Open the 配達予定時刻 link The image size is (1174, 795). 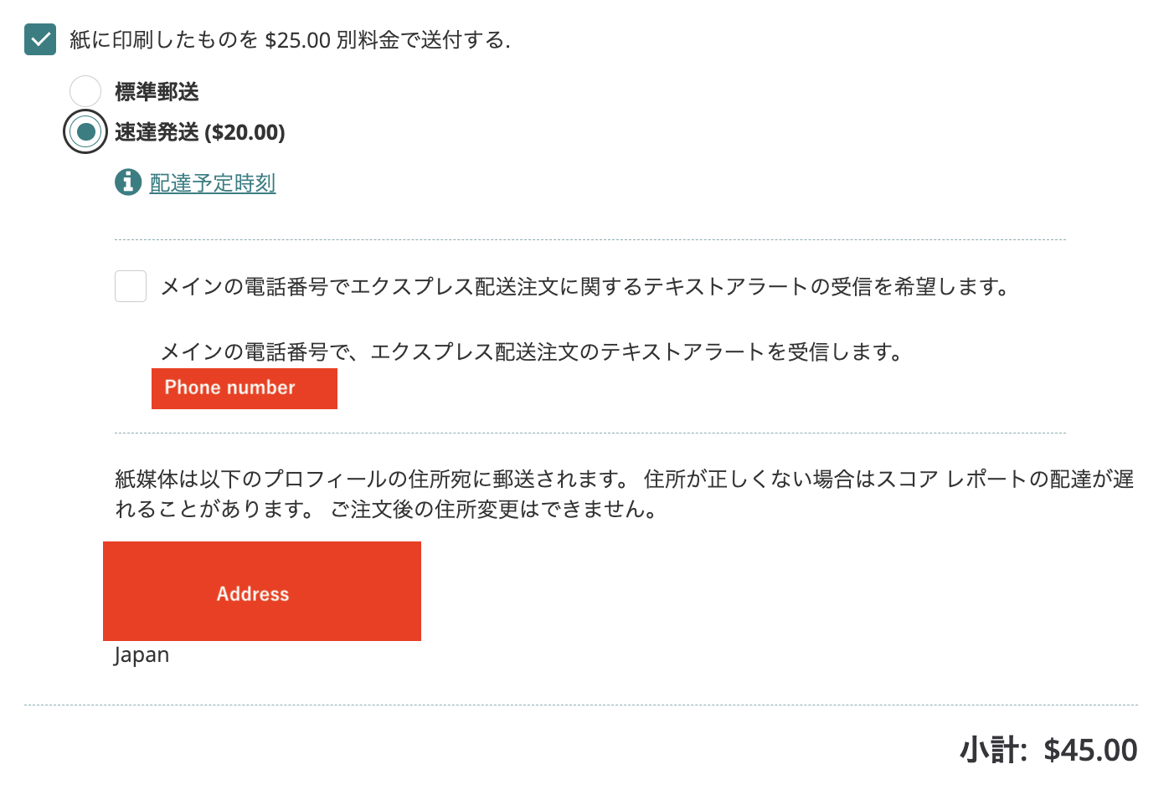[x=213, y=183]
